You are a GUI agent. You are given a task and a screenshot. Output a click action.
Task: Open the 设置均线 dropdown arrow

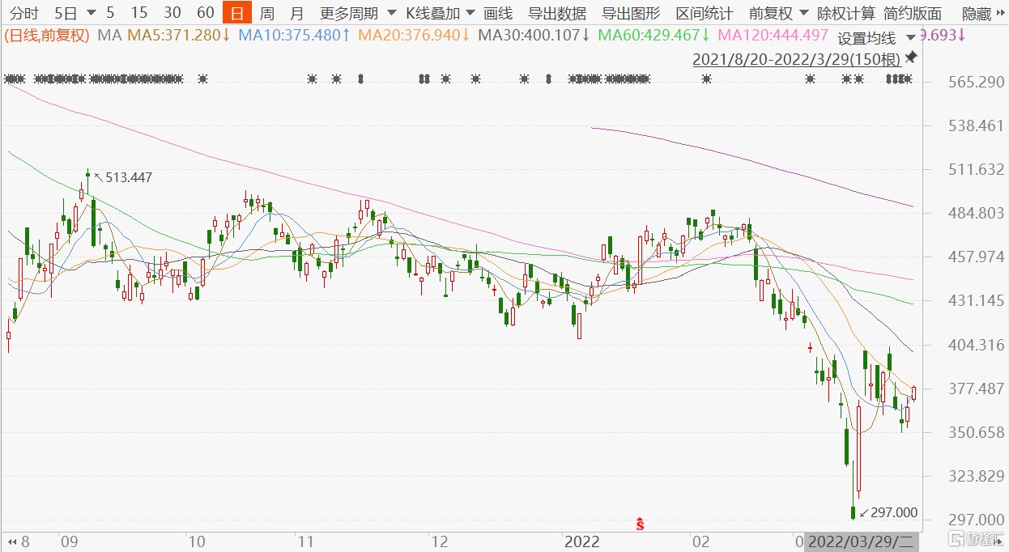pos(912,38)
